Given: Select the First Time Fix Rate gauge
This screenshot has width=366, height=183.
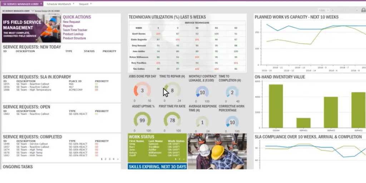Looking at the screenshot, I should tap(172, 120).
